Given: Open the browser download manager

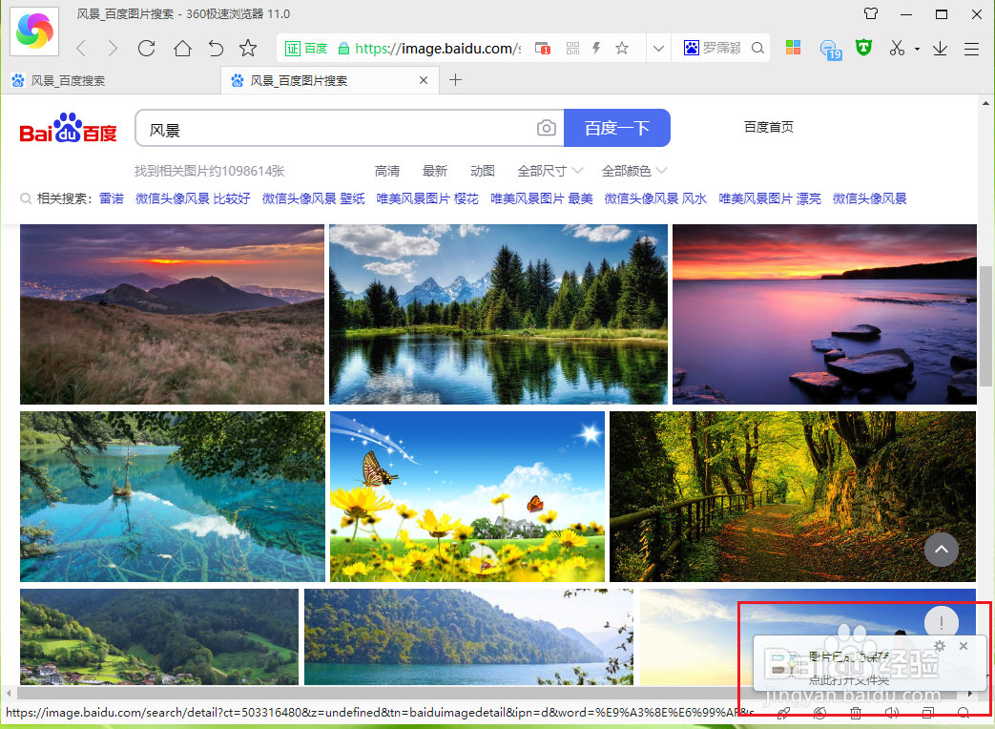Looking at the screenshot, I should point(940,48).
